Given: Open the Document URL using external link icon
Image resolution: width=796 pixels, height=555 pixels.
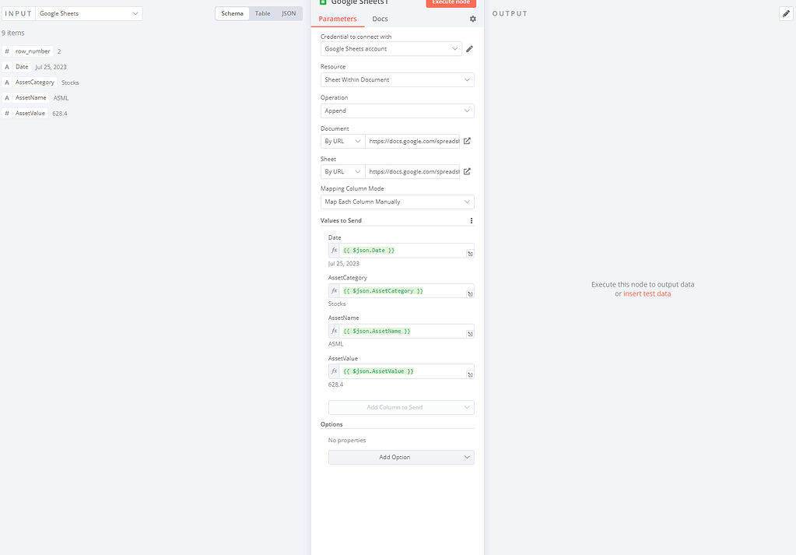Looking at the screenshot, I should point(467,141).
